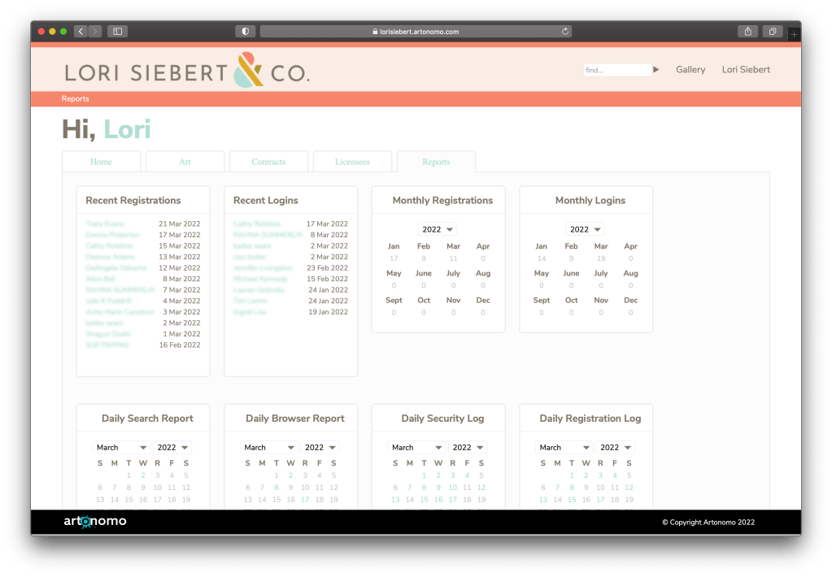Viewport: 832px width, 577px height.
Task: Click into the find search field
Action: [616, 70]
